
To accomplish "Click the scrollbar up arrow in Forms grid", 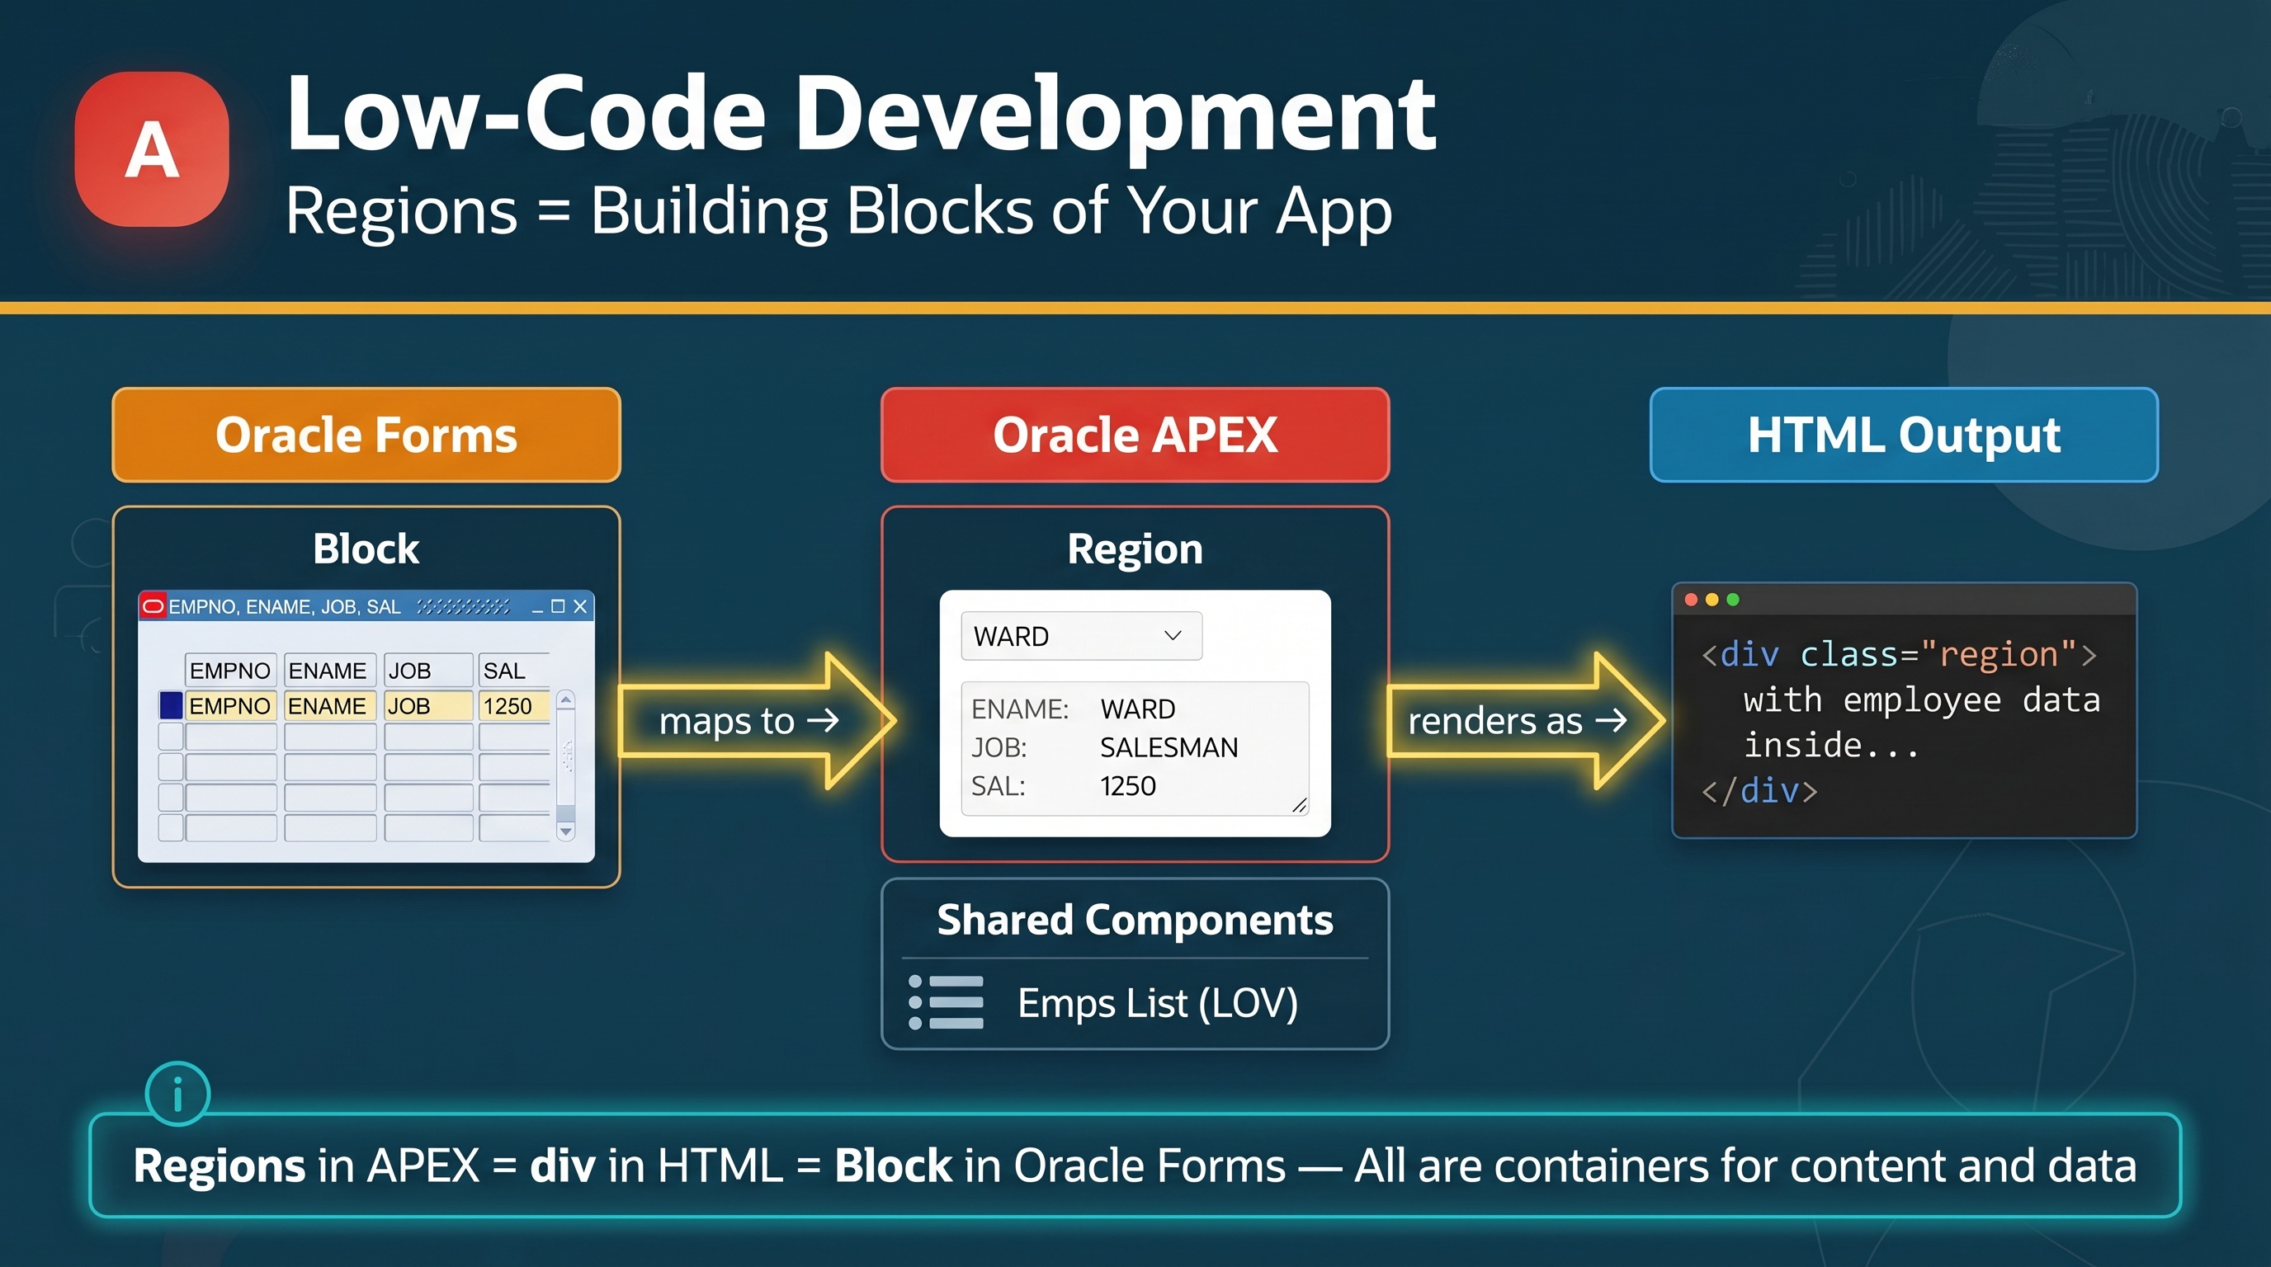I will 566,699.
